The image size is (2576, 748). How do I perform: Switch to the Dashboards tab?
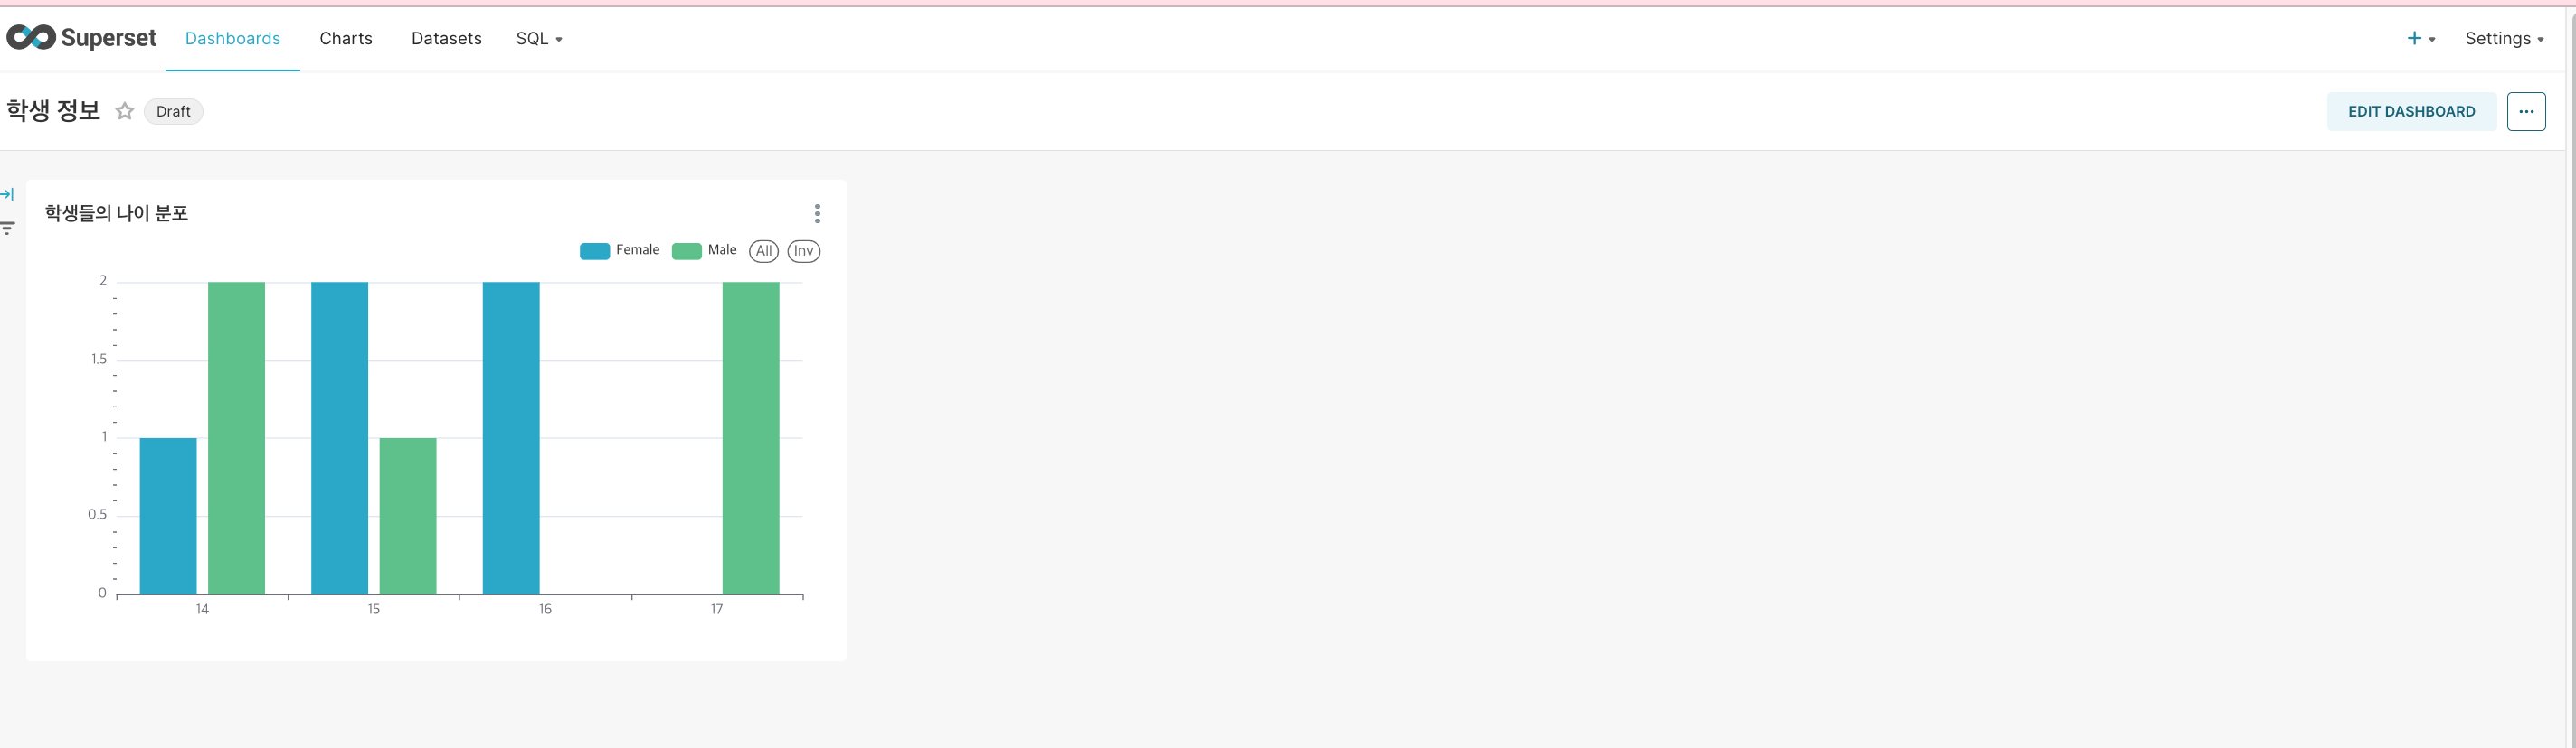click(232, 38)
